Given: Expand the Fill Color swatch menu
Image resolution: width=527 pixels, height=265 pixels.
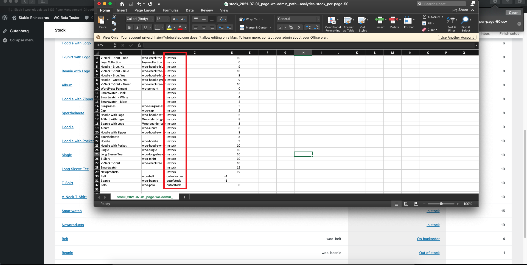Looking at the screenshot, I should tap(174, 27).
